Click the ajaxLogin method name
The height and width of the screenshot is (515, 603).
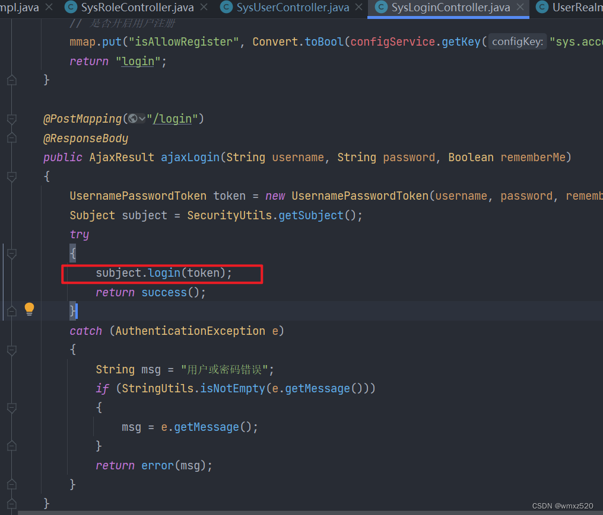click(190, 157)
